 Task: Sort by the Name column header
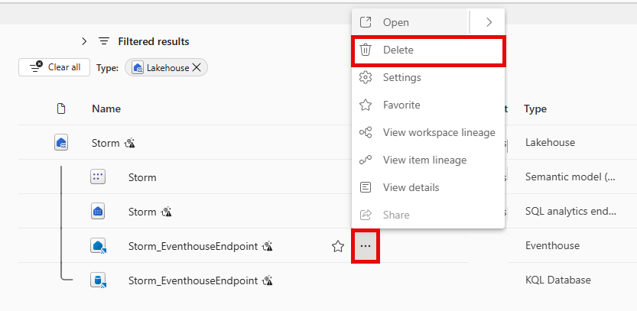point(106,109)
